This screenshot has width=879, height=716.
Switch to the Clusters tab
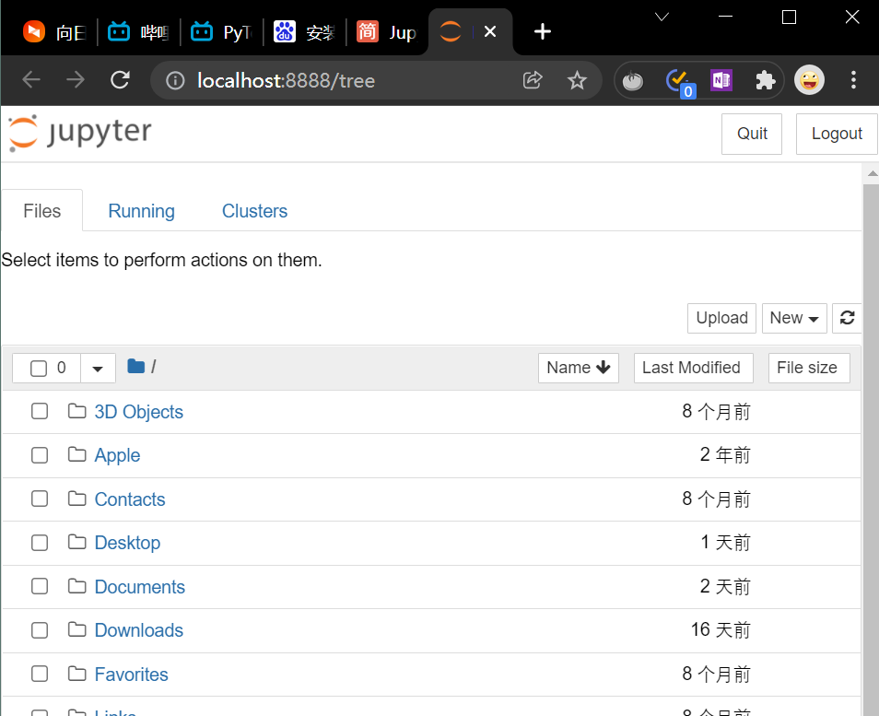tap(254, 211)
